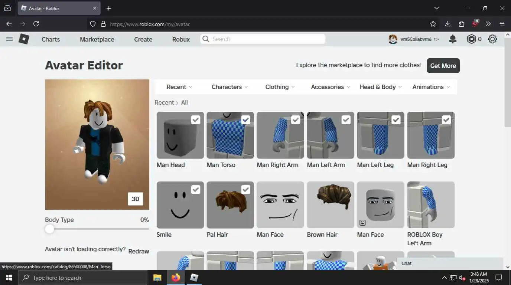This screenshot has height=285, width=511.
Task: Expand the Animations dropdown
Action: click(431, 87)
